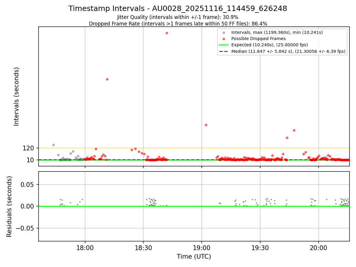Click the "10" y-axis tick label
The width and height of the screenshot is (356, 267).
(31, 160)
